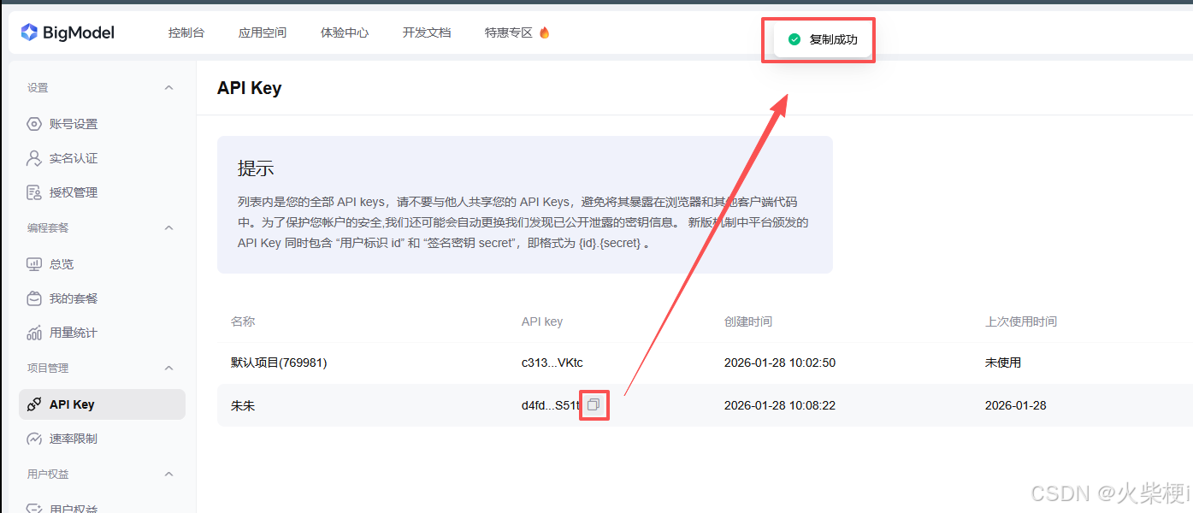Click the API key column header
The height and width of the screenshot is (513, 1193).
click(542, 321)
